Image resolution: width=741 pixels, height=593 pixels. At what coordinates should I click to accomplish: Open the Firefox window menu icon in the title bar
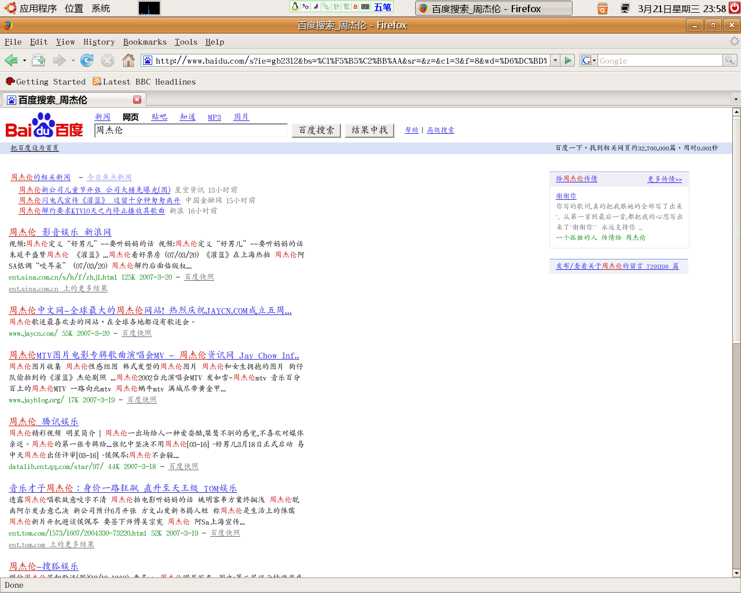coord(8,25)
